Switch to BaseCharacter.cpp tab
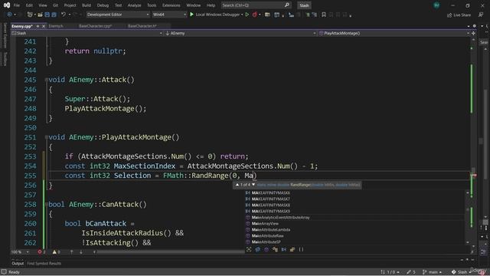Image resolution: width=490 pixels, height=276 pixels. click(x=95, y=26)
